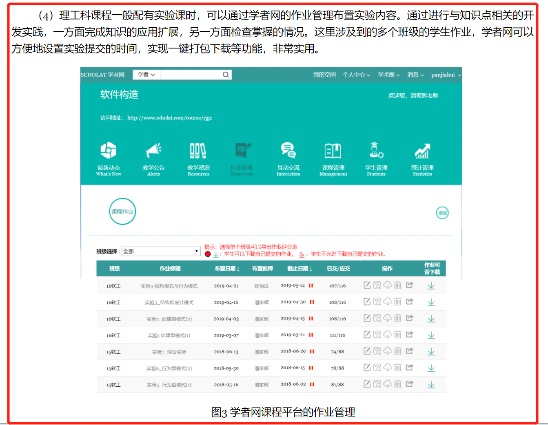Open 学生管理 Students icon
The height and width of the screenshot is (425, 548).
click(x=376, y=151)
